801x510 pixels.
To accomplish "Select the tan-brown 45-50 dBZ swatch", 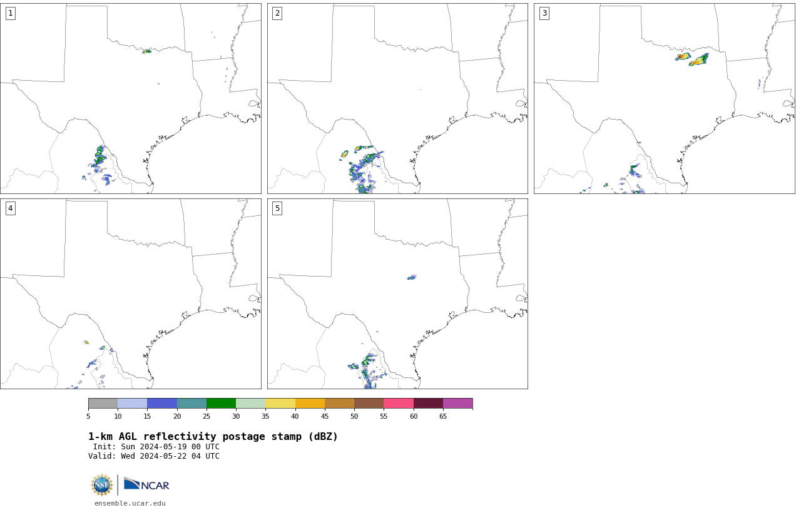I will pos(339,404).
